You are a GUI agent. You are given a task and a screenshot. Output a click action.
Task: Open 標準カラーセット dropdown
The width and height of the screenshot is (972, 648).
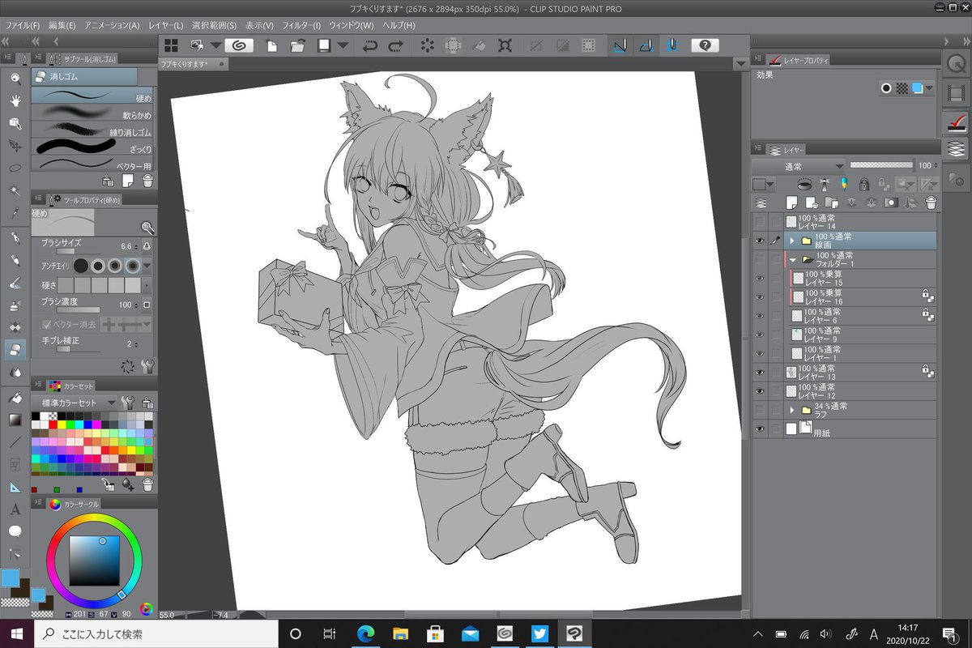pos(75,402)
